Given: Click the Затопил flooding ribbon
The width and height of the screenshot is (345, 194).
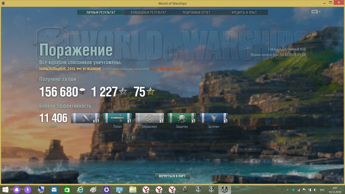Looking at the screenshot, I should click(214, 118).
